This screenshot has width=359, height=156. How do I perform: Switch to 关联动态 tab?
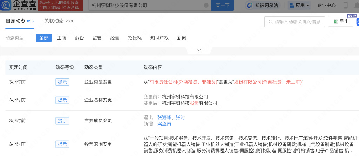pyautogui.click(x=59, y=21)
